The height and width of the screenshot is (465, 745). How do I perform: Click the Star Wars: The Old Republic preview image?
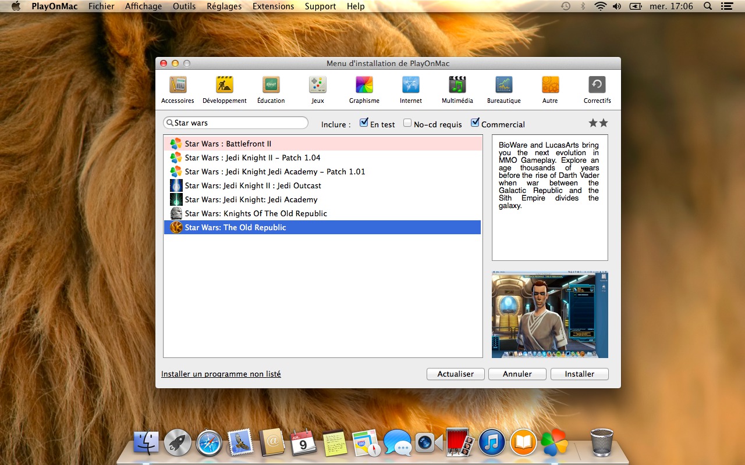[549, 314]
